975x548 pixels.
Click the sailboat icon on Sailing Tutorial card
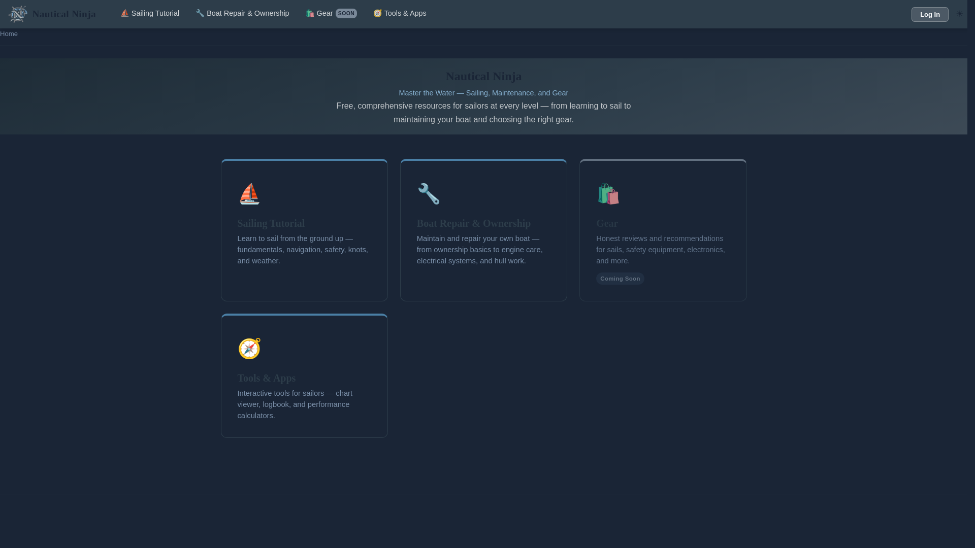249,194
